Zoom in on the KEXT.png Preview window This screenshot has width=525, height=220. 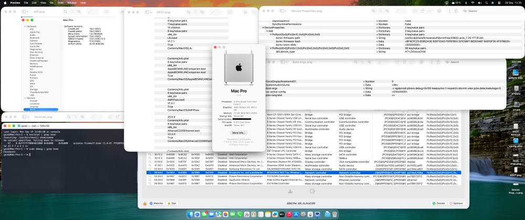click(202, 12)
